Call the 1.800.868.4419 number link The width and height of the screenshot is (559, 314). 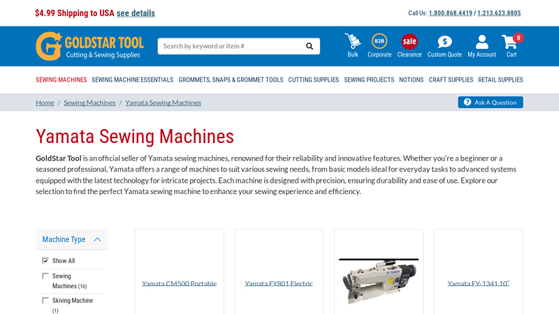(x=450, y=13)
